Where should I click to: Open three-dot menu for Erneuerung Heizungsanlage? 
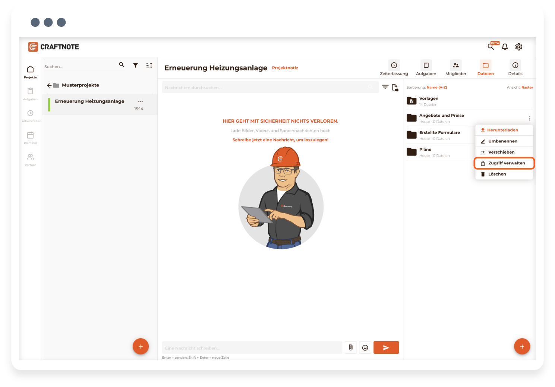pyautogui.click(x=141, y=101)
